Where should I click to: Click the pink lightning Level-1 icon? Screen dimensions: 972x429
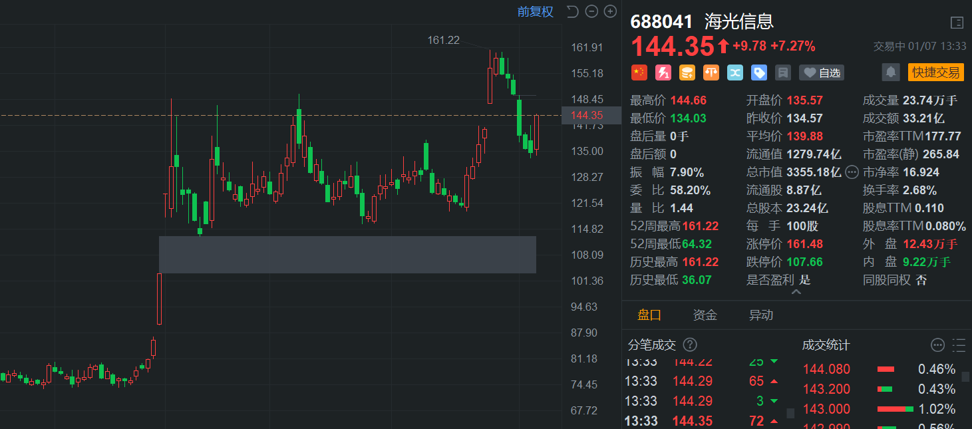click(x=663, y=72)
